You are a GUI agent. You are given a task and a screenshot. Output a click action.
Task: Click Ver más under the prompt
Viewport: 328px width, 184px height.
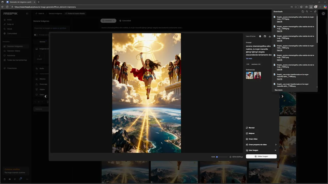pyautogui.click(x=249, y=59)
